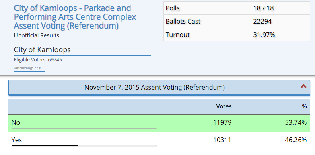Viewport: 315px width, 155px height.
Task: Open the City of Kamloops Parkade referendum title
Action: click(x=75, y=17)
